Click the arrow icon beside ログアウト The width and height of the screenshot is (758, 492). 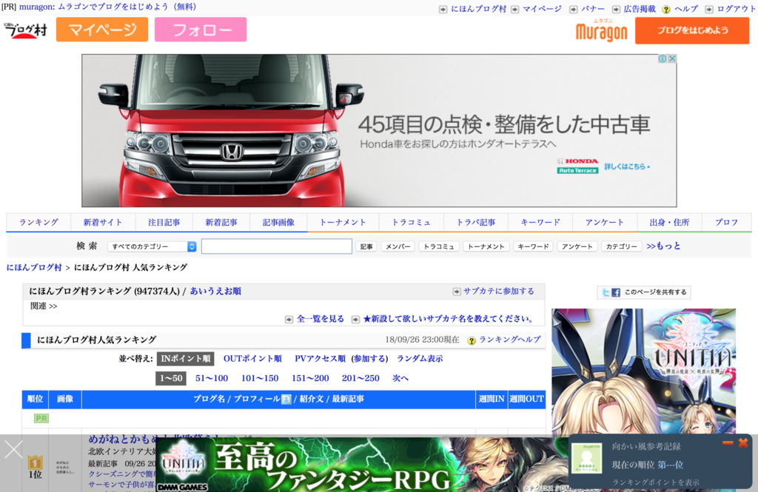pos(708,9)
